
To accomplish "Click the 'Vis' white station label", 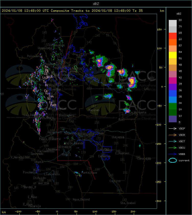I will click(x=47, y=93).
